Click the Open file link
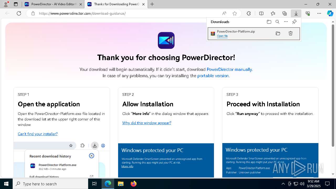The width and height of the screenshot is (336, 189). [x=222, y=36]
